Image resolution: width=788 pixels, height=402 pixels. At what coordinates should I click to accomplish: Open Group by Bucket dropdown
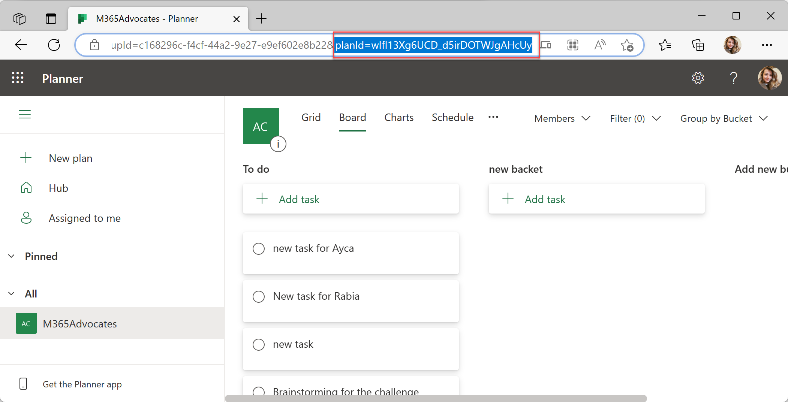724,118
